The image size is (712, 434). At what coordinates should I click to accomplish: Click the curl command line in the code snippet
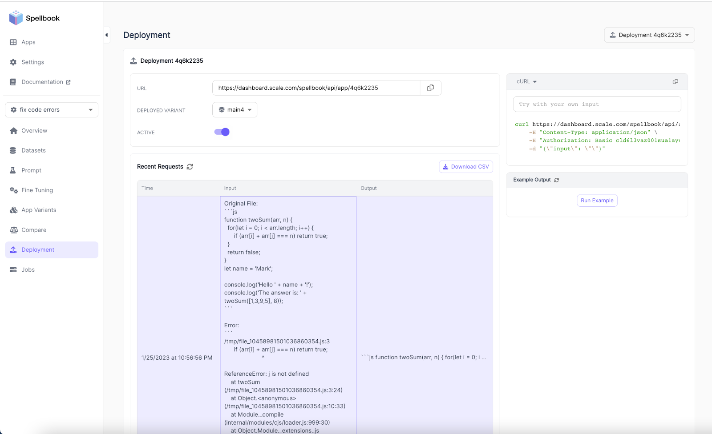point(597,125)
